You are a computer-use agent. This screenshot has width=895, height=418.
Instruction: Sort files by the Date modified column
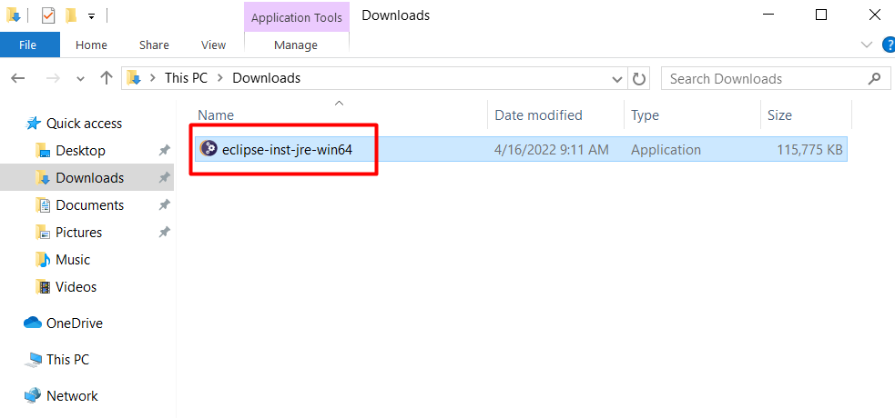coord(538,115)
